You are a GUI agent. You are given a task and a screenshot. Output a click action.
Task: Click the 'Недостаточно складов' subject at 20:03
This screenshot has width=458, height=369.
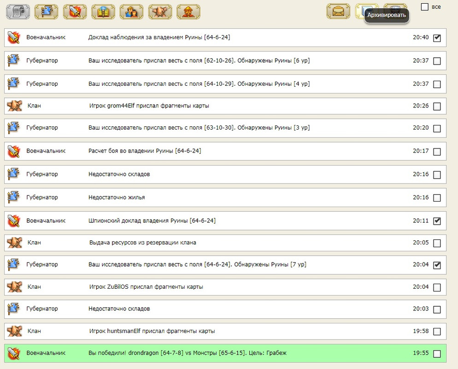coord(119,309)
